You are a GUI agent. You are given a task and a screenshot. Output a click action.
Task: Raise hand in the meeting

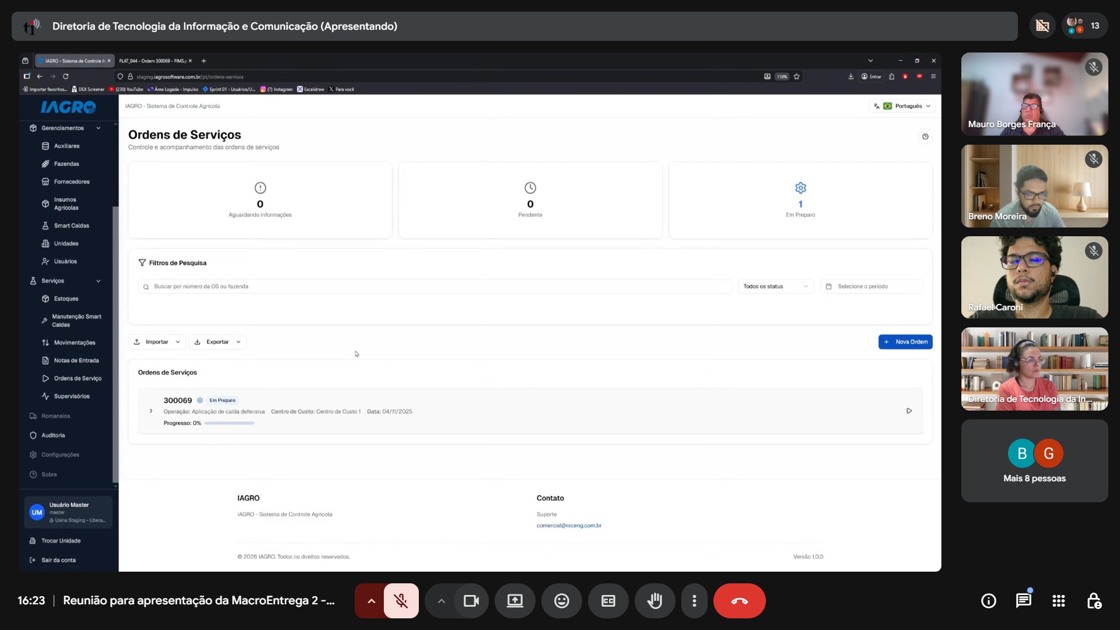coord(655,601)
